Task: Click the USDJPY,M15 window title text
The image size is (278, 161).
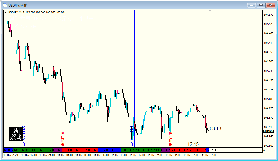Action: click(18, 6)
